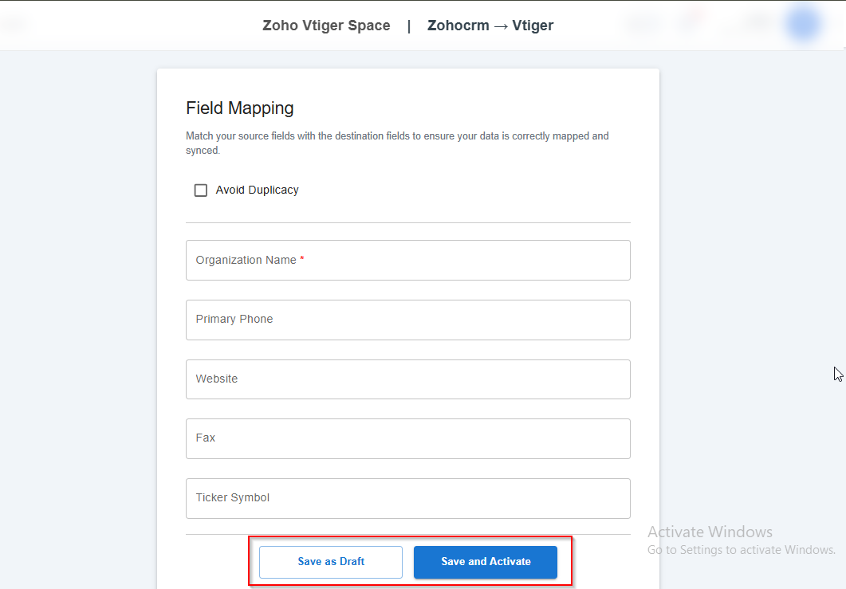Open the Fax mapping field
The width and height of the screenshot is (846, 589).
coord(407,438)
